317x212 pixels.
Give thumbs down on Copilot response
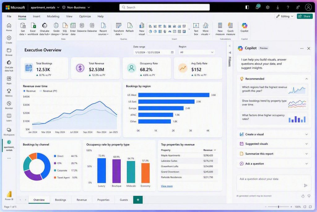point(309,196)
